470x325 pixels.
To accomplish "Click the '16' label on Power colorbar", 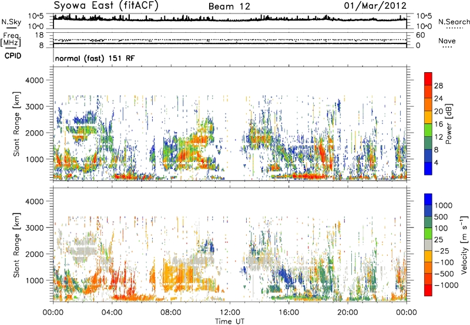I will click(438, 124).
